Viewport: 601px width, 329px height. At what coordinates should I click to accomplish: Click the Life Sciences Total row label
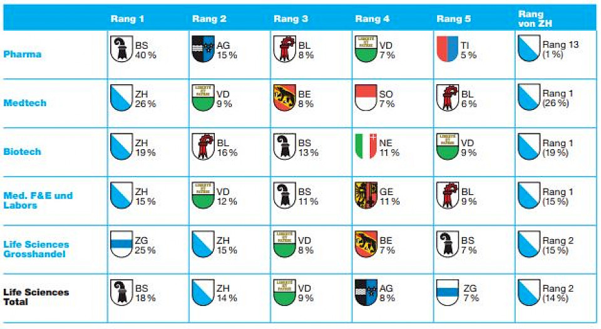tap(36, 297)
